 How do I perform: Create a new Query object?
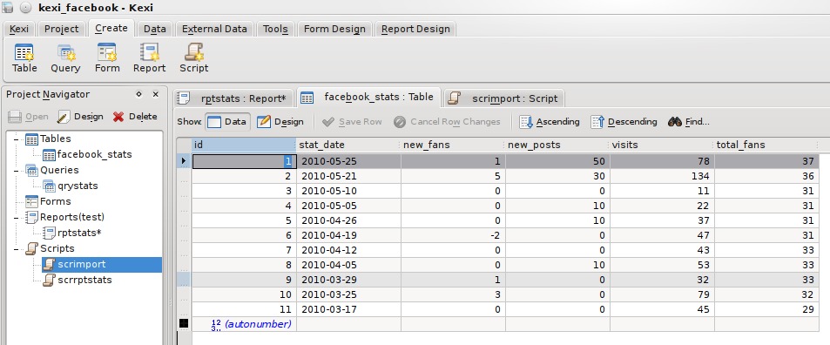[x=65, y=58]
